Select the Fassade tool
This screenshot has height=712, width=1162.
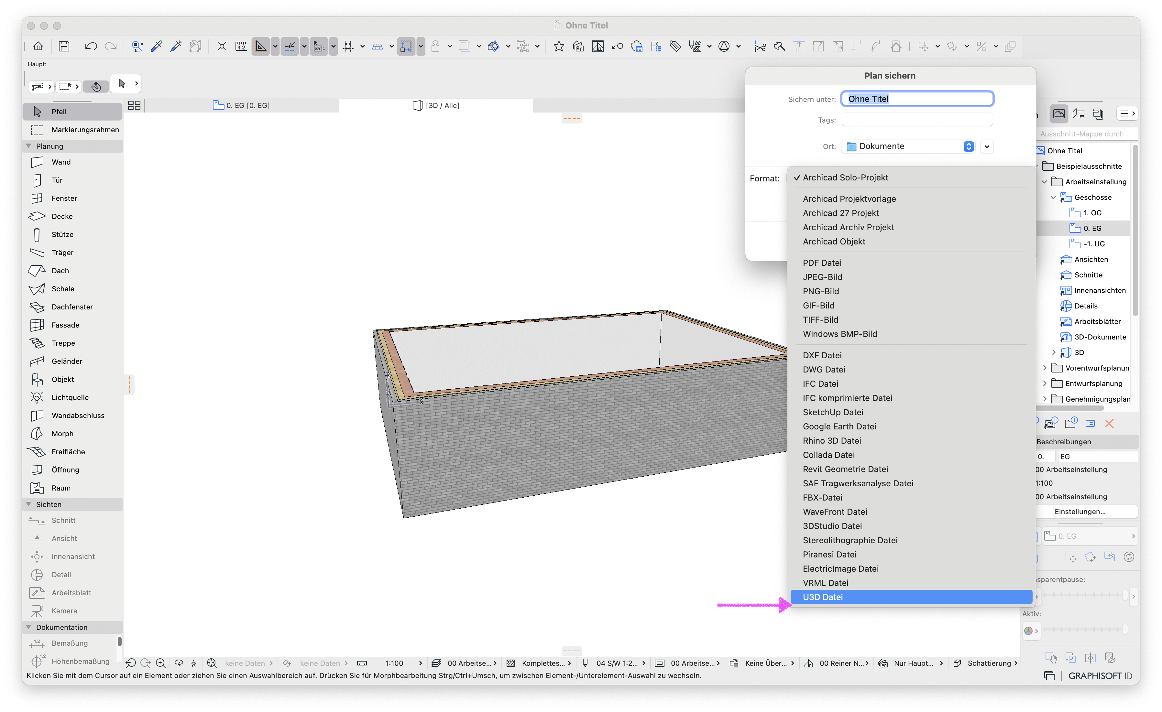click(72, 325)
